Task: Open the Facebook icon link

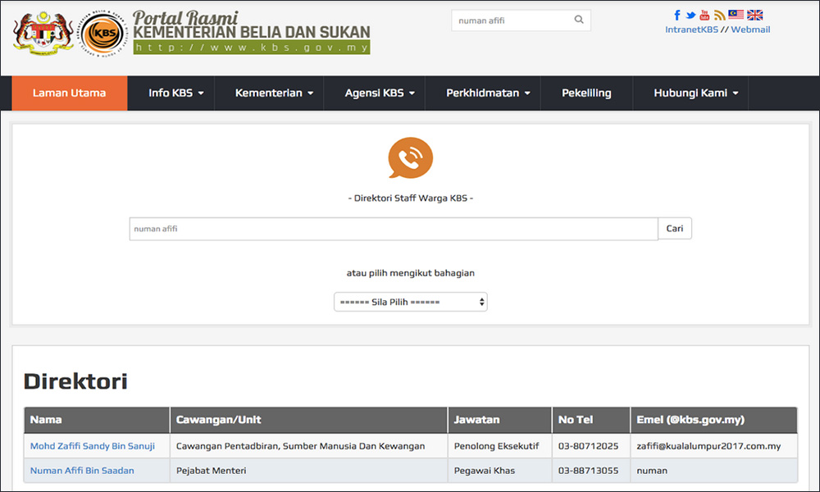Action: [677, 15]
